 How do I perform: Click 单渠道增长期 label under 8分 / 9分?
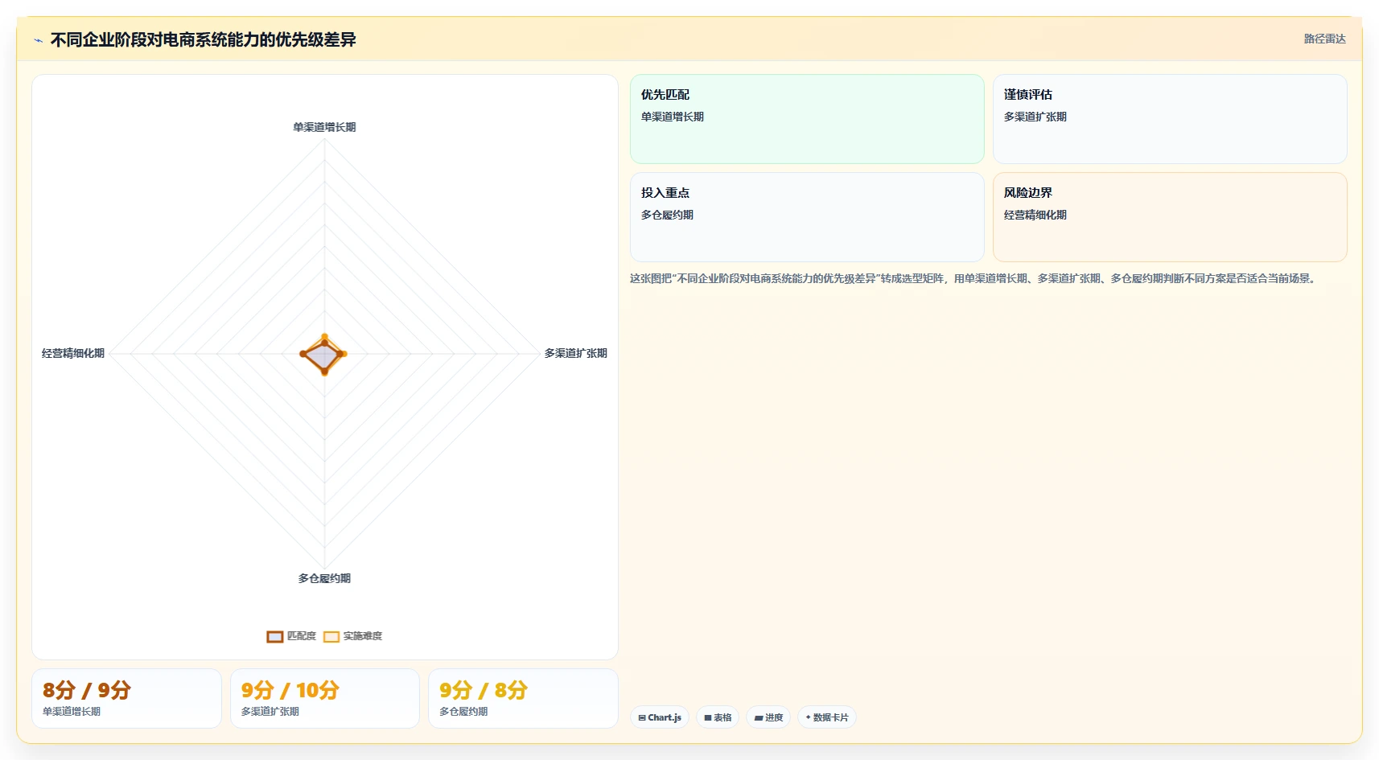[x=72, y=712]
